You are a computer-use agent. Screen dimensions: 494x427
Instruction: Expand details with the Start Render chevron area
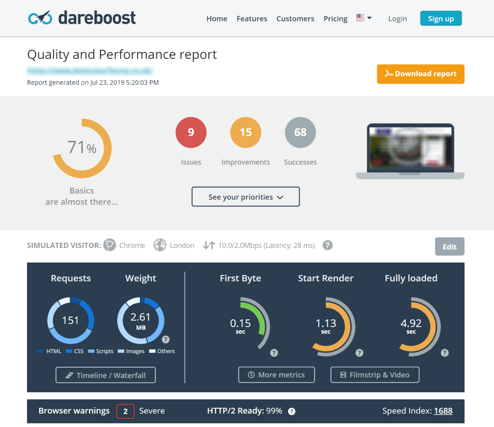359,353
